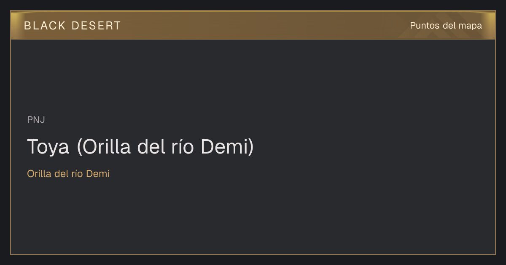Click the word DESERT in the header
This screenshot has width=506, height=265.
coord(96,26)
